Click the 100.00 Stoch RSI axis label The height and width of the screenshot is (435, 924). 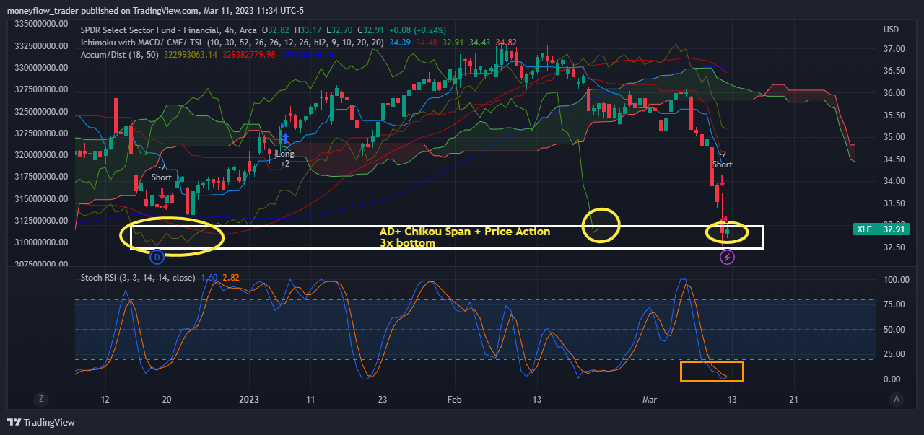[x=896, y=279]
